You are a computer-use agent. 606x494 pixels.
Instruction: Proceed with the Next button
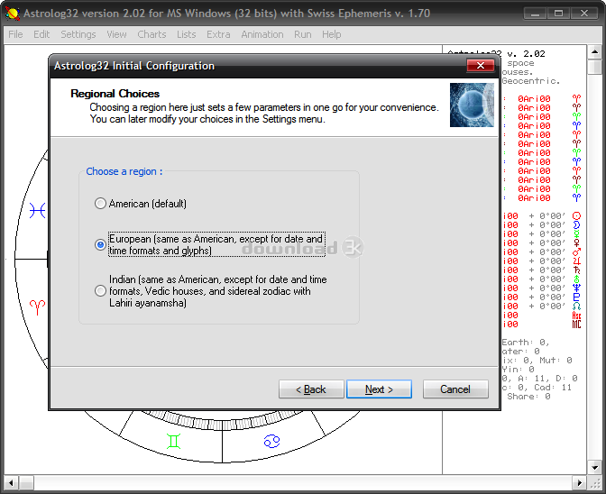[x=379, y=389]
